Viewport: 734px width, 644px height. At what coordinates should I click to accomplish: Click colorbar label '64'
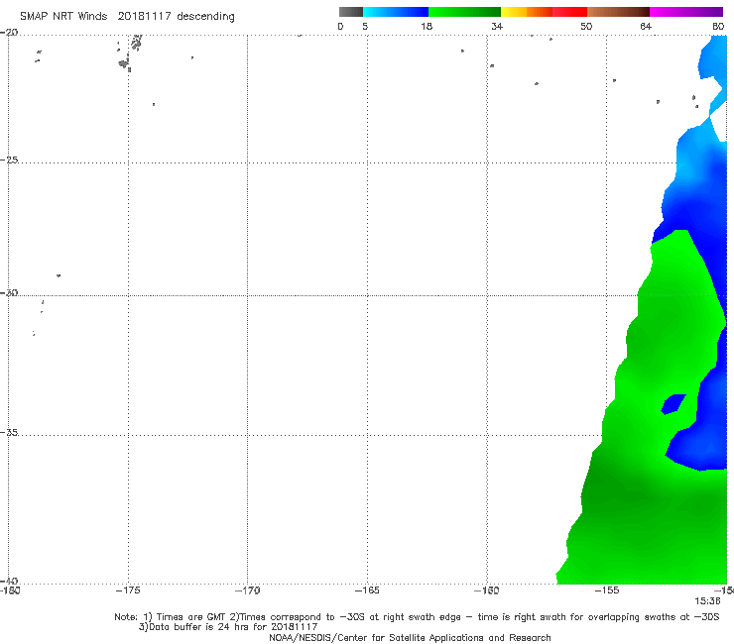tap(646, 27)
